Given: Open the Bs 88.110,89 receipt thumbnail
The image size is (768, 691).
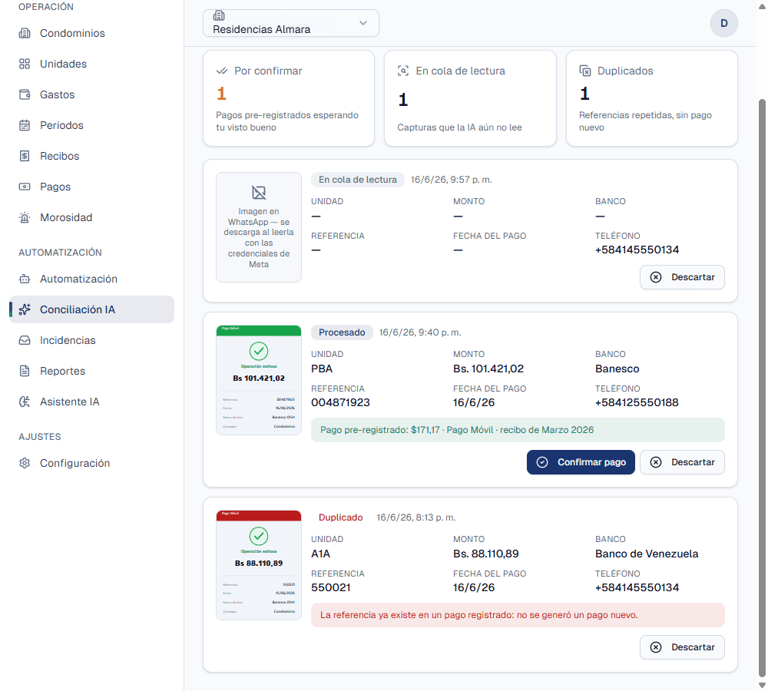Looking at the screenshot, I should (x=259, y=565).
